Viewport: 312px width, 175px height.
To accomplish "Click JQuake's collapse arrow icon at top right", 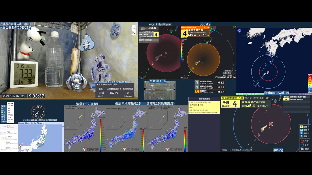I will (235, 27).
